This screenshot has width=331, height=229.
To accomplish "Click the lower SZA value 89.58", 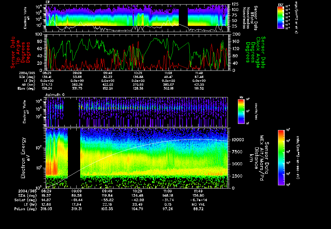I will [x=77, y=195].
